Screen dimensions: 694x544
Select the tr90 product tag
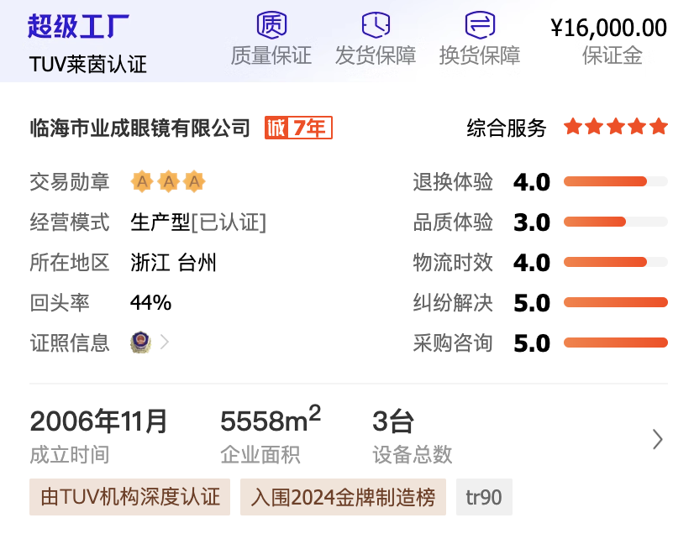pyautogui.click(x=484, y=497)
